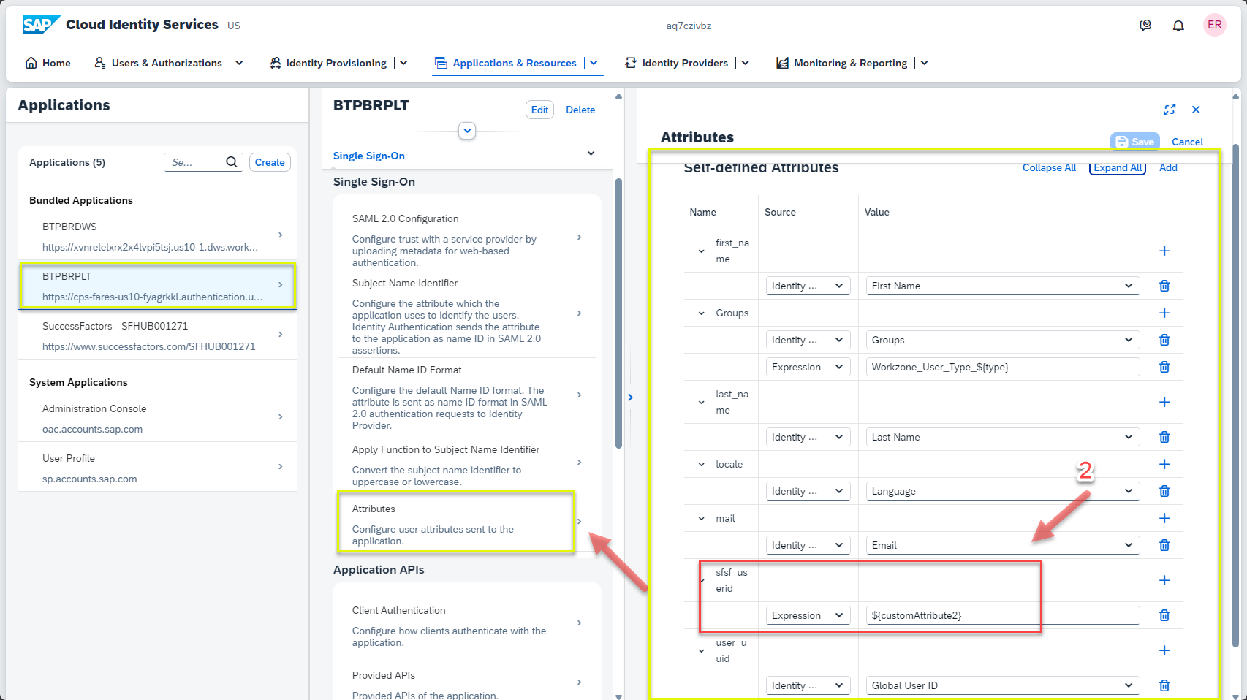Open the Single Sign-On section dropdown
Image resolution: width=1247 pixels, height=700 pixels.
pyautogui.click(x=591, y=153)
